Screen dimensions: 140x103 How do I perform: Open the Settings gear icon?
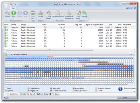pos(85,13)
